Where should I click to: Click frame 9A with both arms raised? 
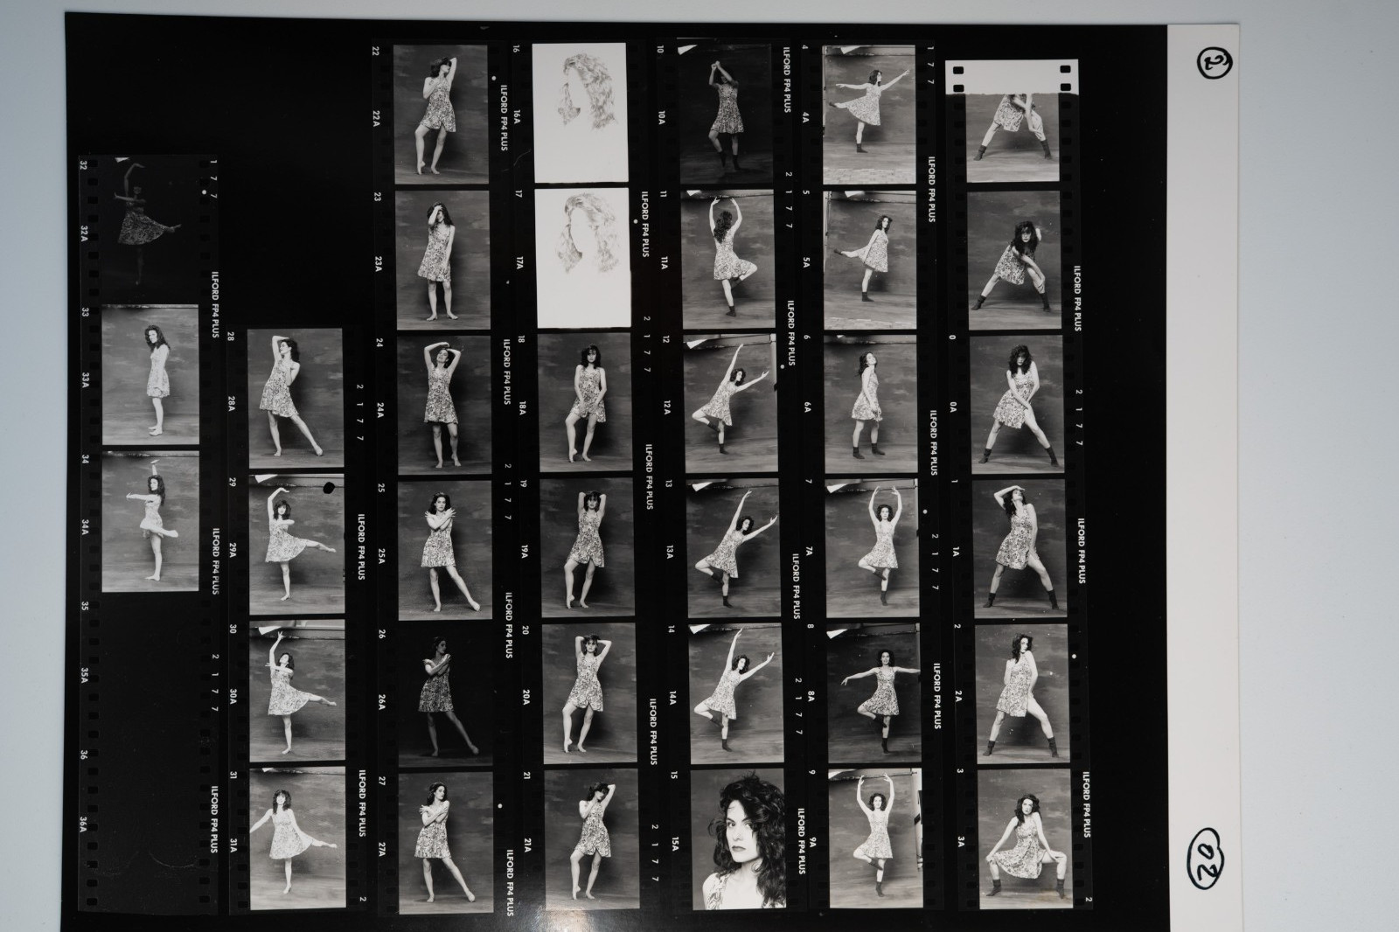coord(875,838)
